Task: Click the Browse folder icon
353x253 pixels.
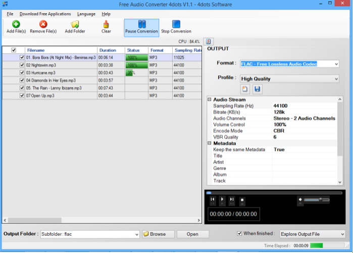Action: coord(146,234)
